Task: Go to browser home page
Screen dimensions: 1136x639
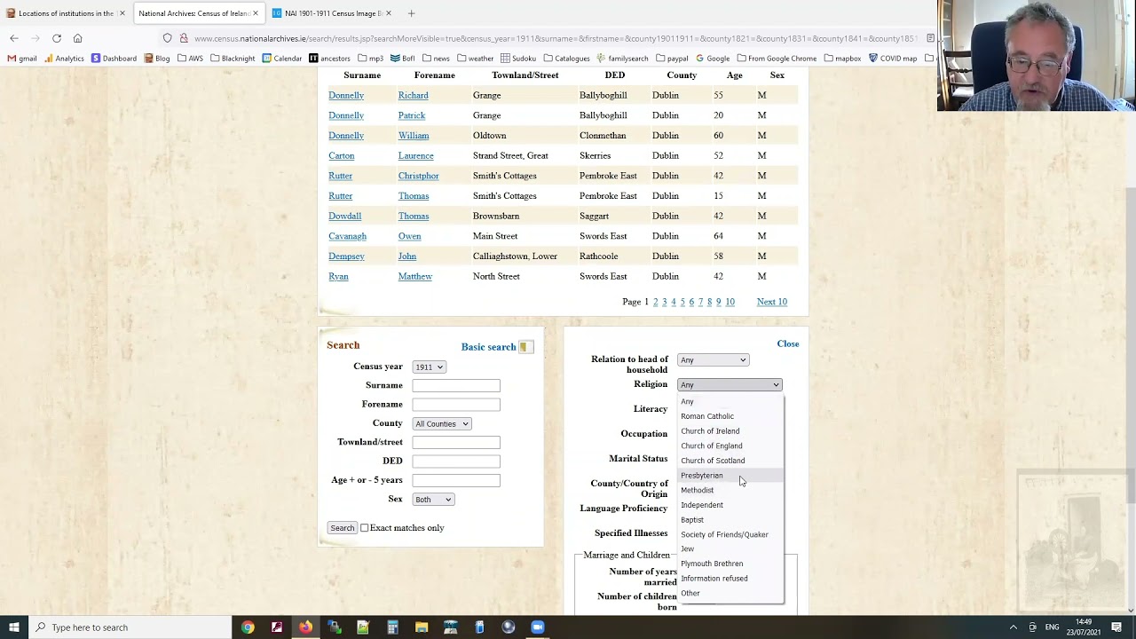Action: (x=78, y=38)
